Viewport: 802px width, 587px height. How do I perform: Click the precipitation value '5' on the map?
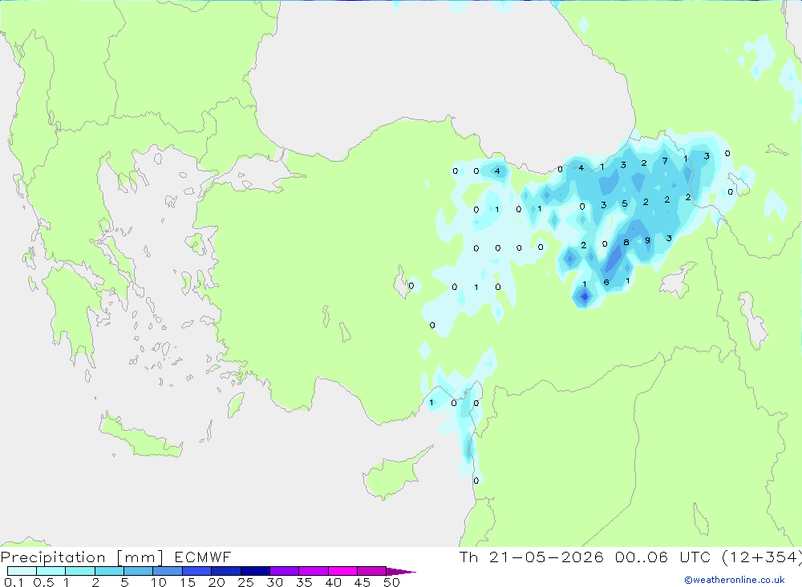click(625, 204)
